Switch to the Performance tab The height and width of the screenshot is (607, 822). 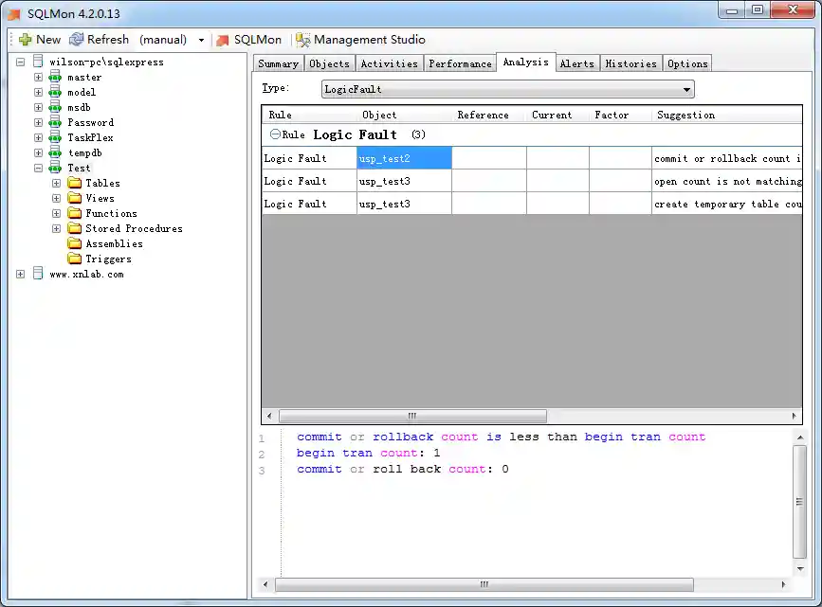click(x=460, y=62)
